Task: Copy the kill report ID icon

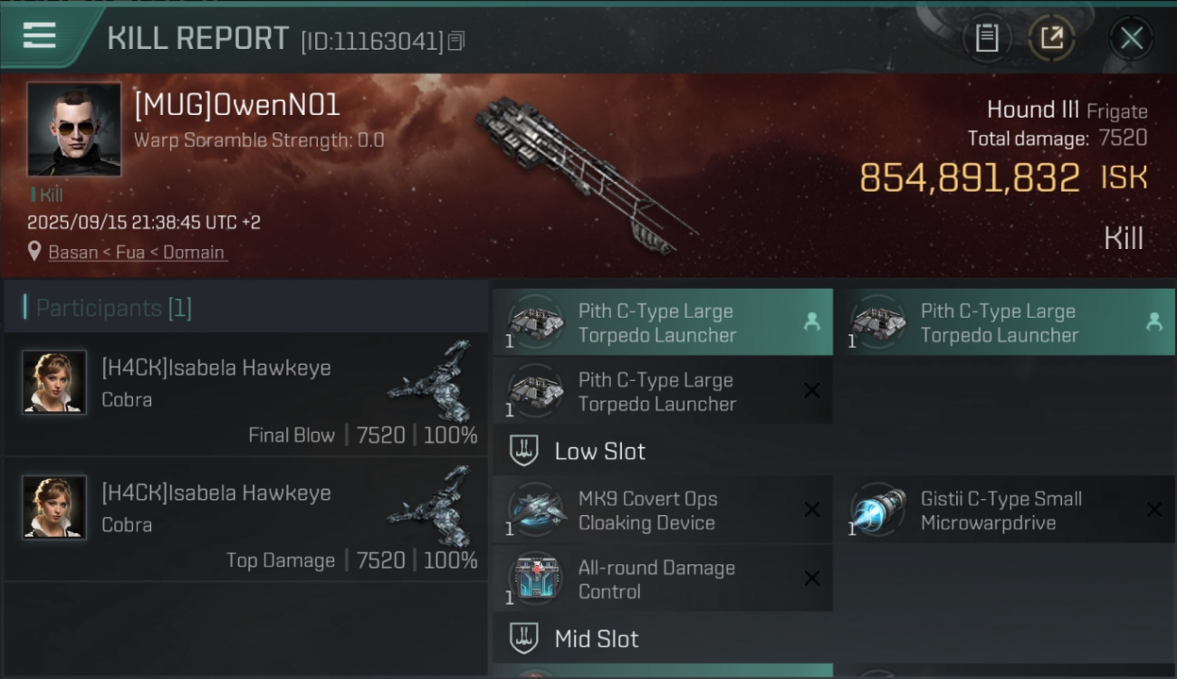Action: [456, 41]
